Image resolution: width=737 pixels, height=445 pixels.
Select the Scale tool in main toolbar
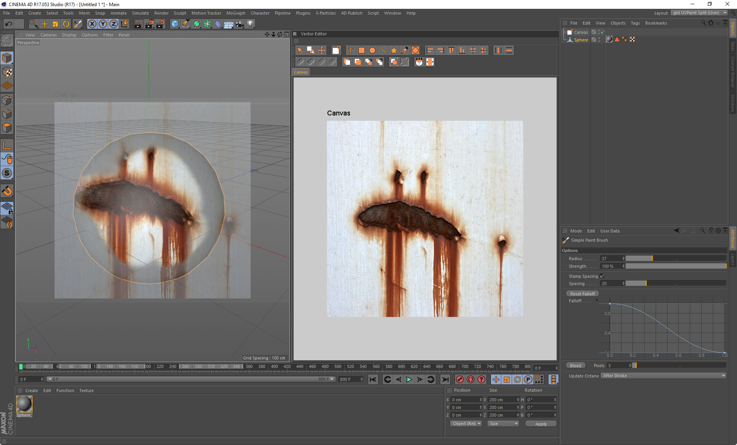(55, 24)
